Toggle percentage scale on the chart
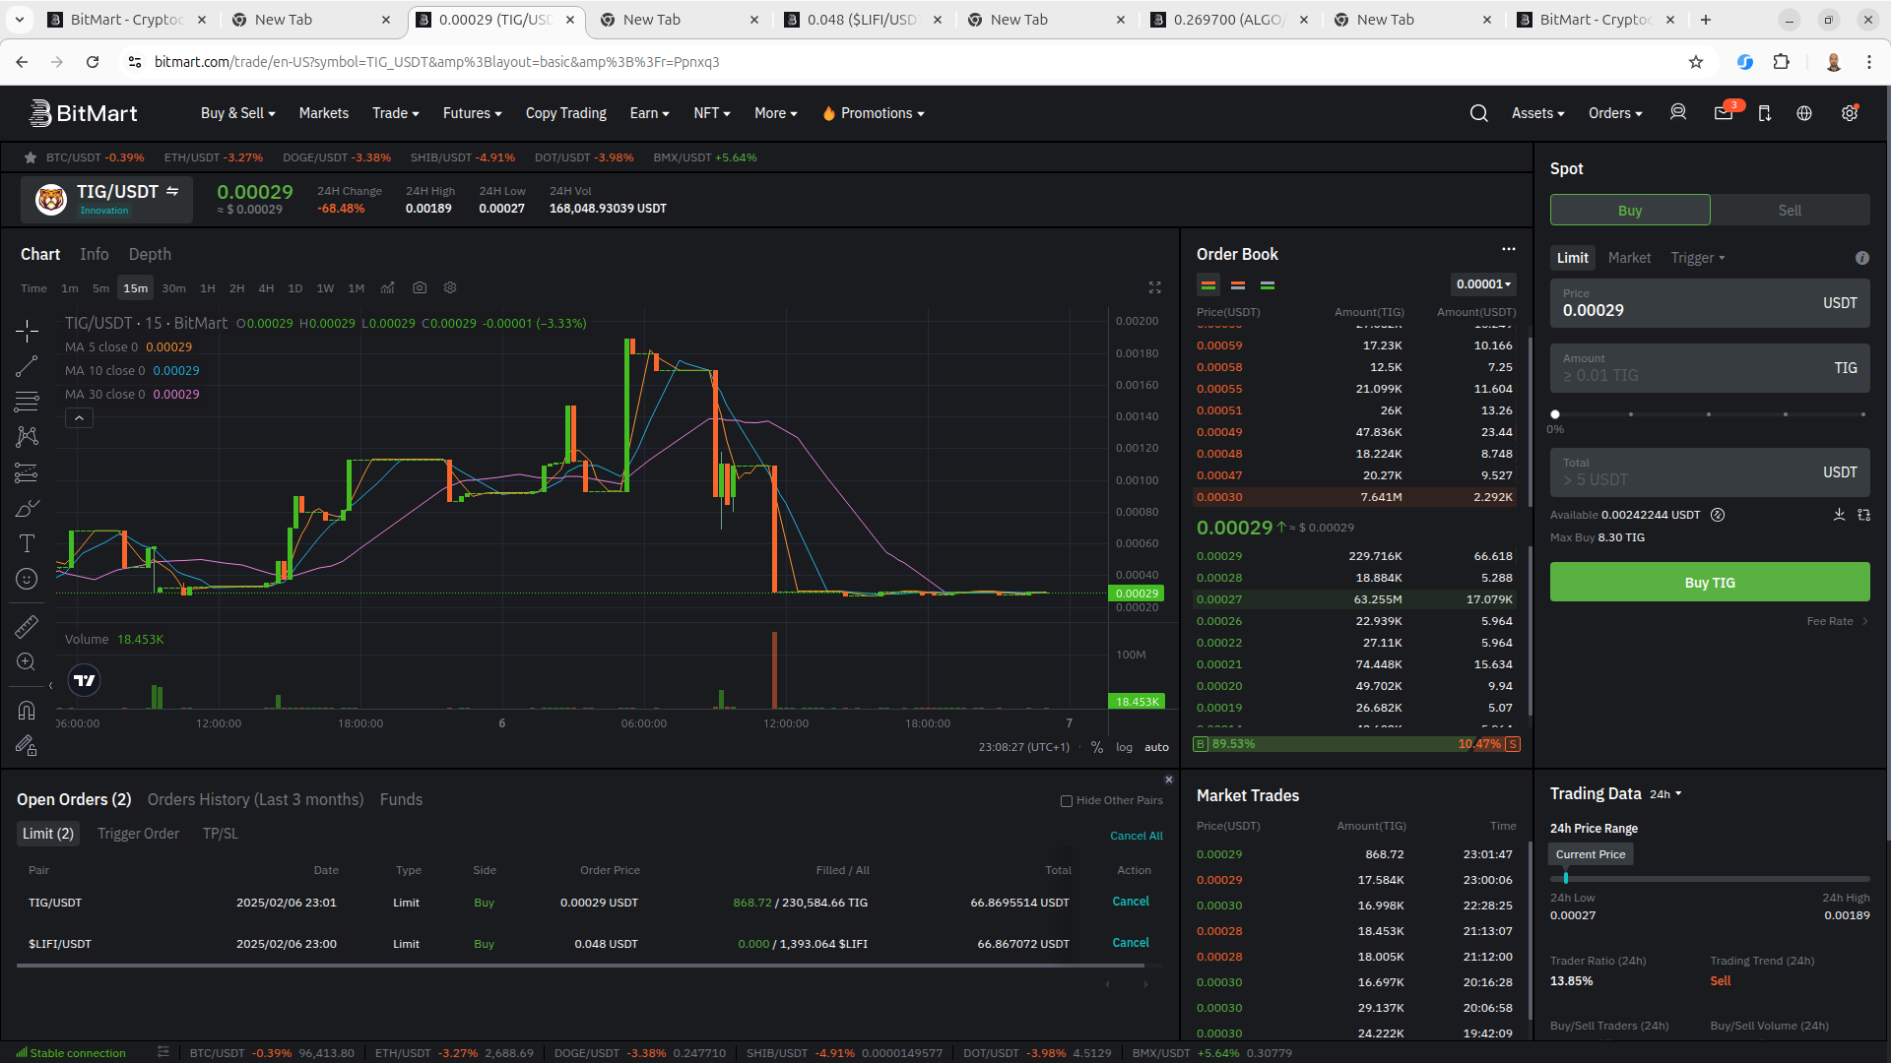1891x1063 pixels. point(1096,747)
